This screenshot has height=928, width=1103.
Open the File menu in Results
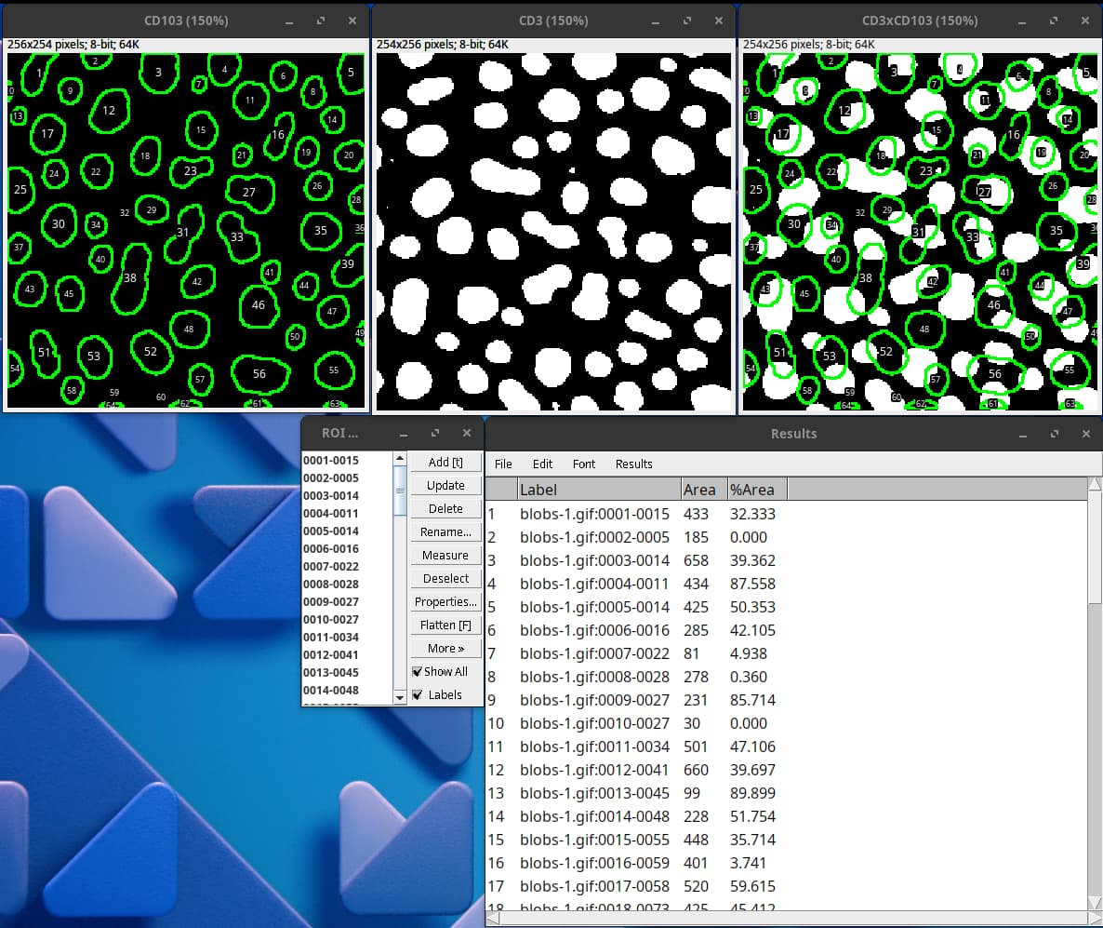click(x=503, y=464)
